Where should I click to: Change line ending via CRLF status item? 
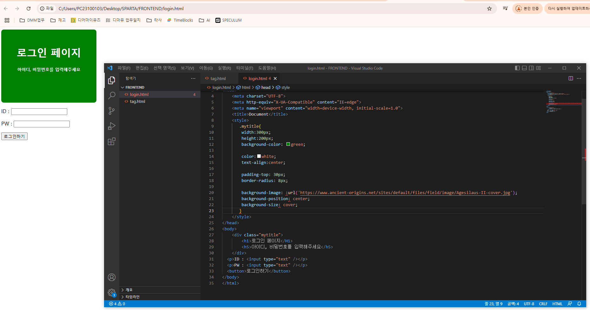543,304
